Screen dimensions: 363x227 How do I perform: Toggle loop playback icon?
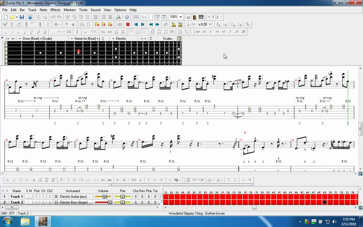point(165,24)
